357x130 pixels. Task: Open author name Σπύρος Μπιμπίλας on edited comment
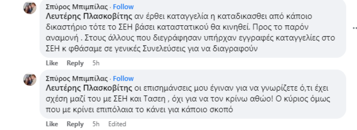77,79
